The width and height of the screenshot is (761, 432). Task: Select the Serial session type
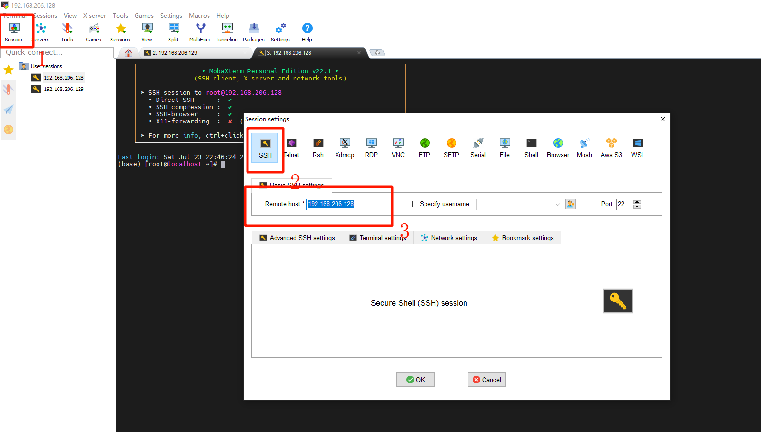(478, 148)
